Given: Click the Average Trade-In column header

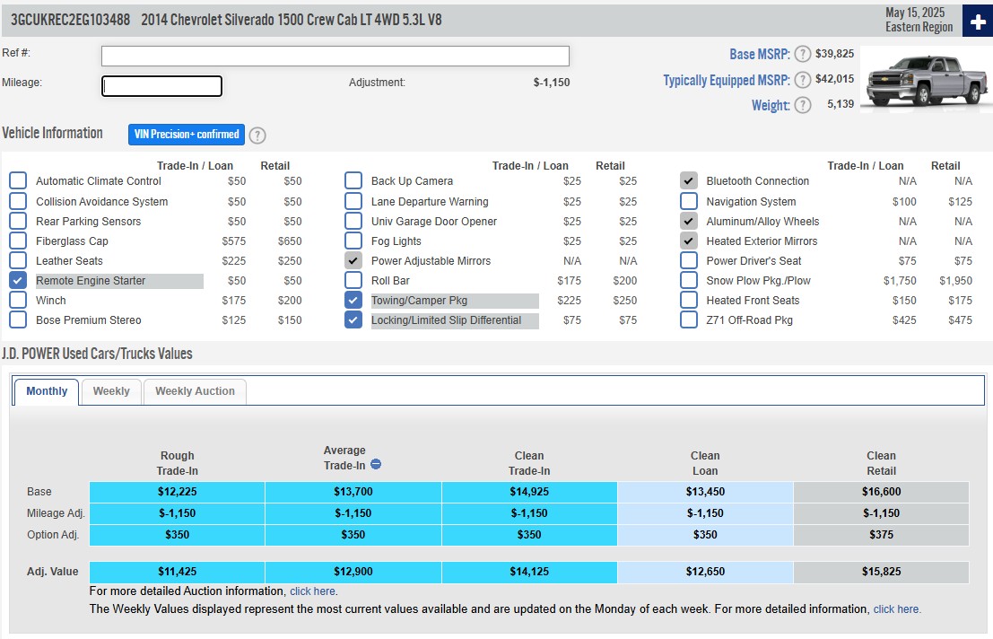Looking at the screenshot, I should [344, 458].
